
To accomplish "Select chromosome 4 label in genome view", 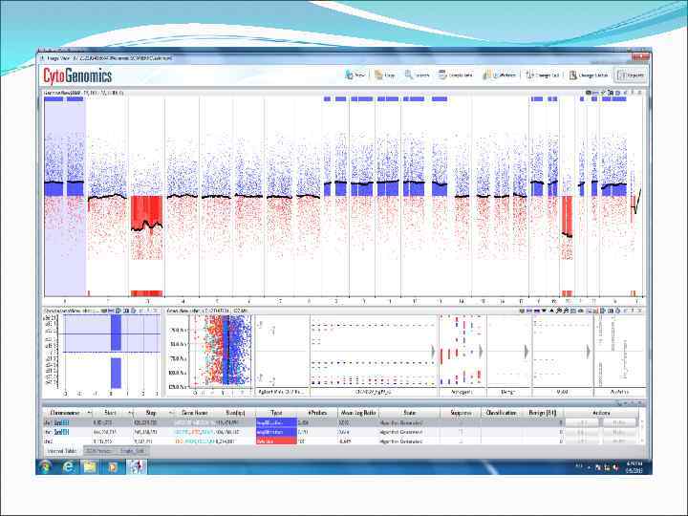I will [183, 301].
